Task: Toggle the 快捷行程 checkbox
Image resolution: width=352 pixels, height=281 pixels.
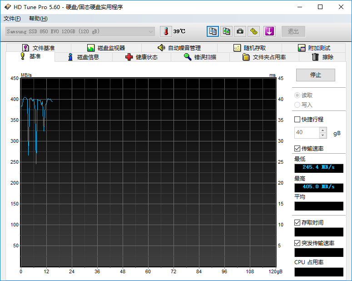Action: coord(297,119)
